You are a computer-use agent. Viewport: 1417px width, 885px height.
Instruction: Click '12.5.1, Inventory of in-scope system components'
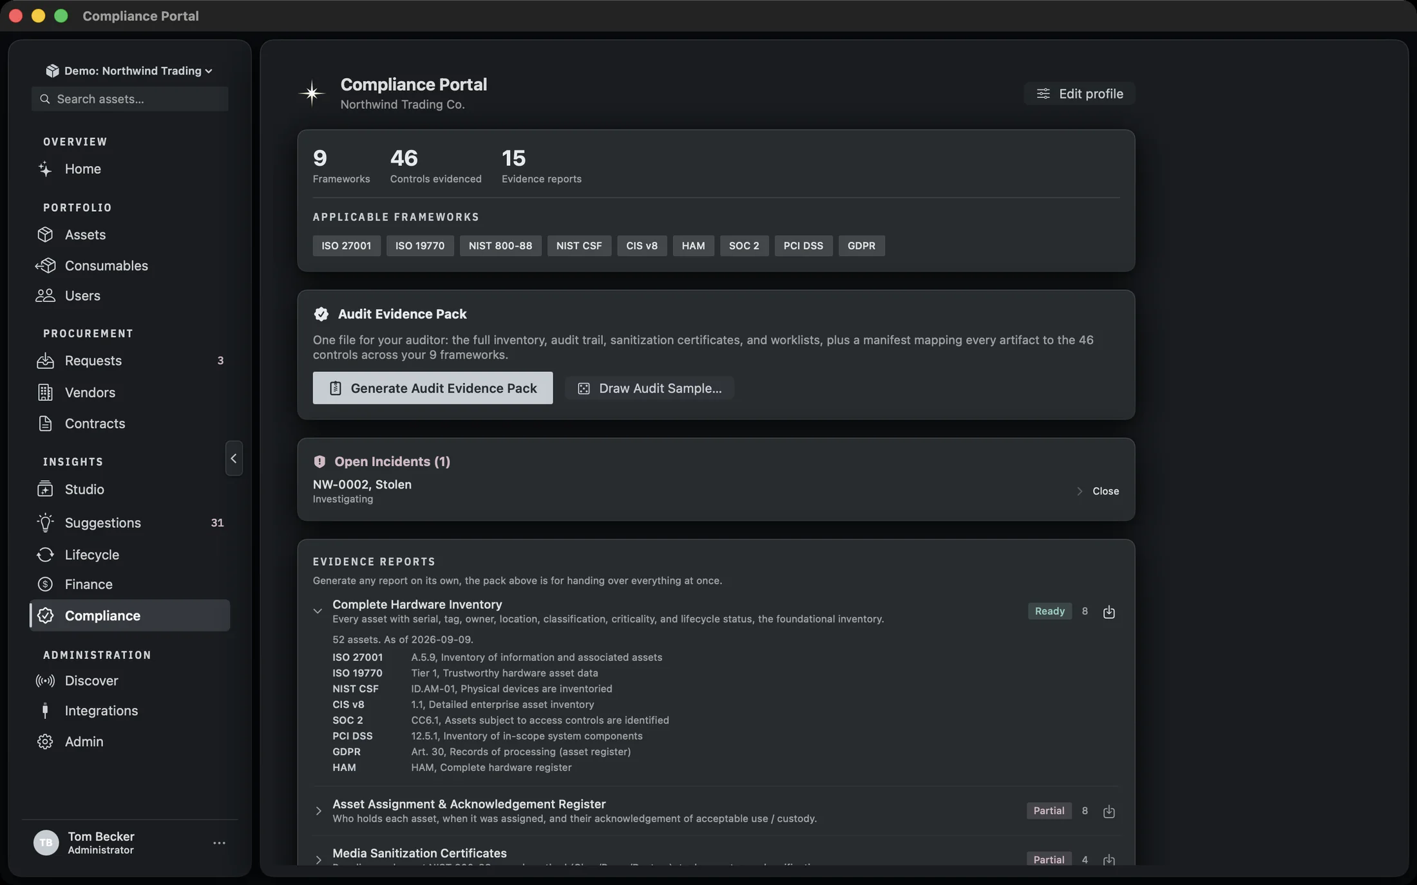[x=526, y=736]
